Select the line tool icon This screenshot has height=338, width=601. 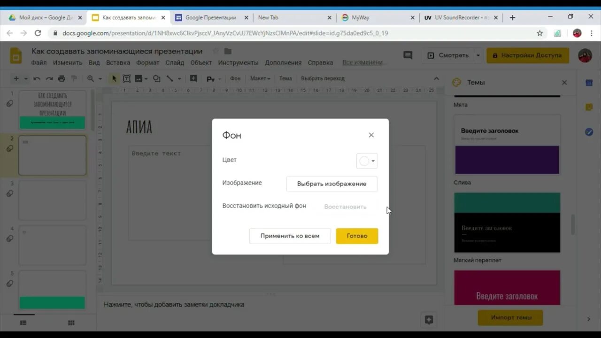[x=170, y=79]
